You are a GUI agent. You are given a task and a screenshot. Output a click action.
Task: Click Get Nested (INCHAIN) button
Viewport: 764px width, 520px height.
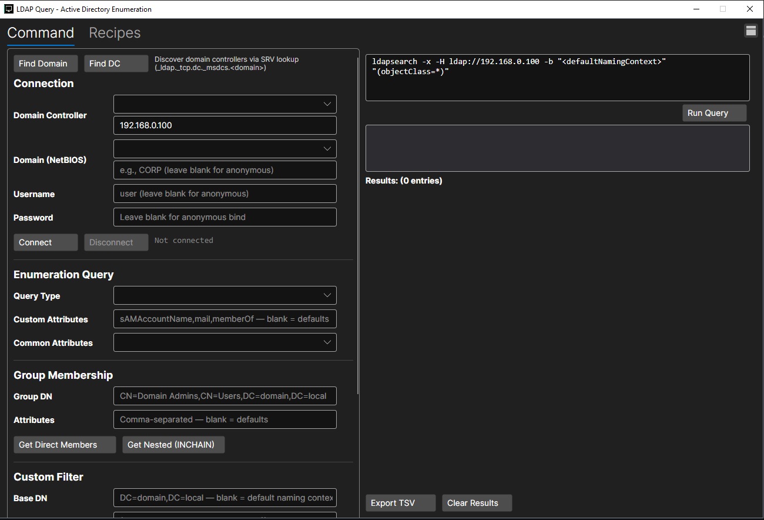(x=173, y=445)
